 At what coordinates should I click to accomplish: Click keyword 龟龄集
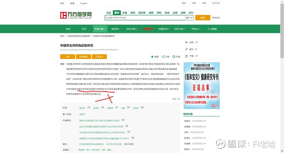click(x=82, y=150)
